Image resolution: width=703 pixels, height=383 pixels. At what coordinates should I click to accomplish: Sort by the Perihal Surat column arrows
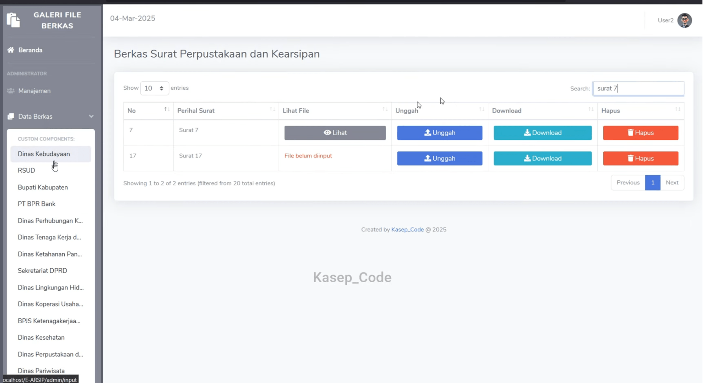pyautogui.click(x=272, y=109)
